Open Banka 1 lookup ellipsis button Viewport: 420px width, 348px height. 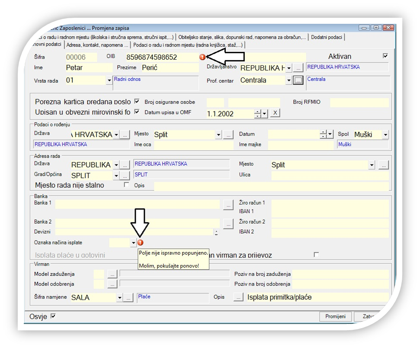[228, 205]
